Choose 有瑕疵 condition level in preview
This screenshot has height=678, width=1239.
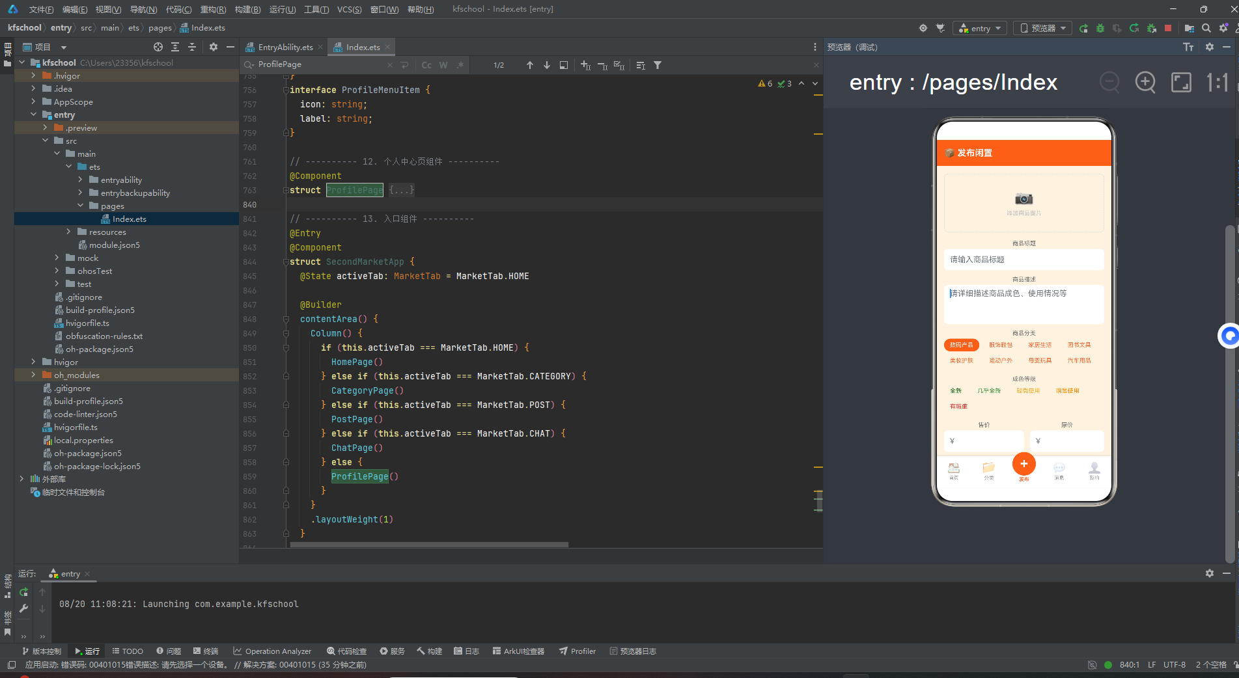pyautogui.click(x=958, y=406)
